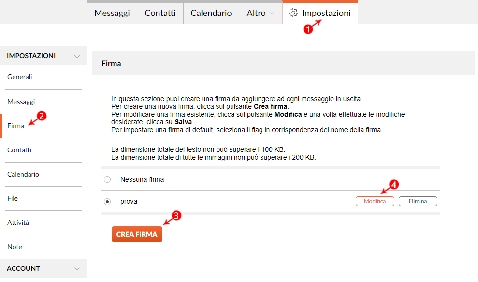Open Note settings in the sidebar
The width and height of the screenshot is (478, 282).
(14, 247)
